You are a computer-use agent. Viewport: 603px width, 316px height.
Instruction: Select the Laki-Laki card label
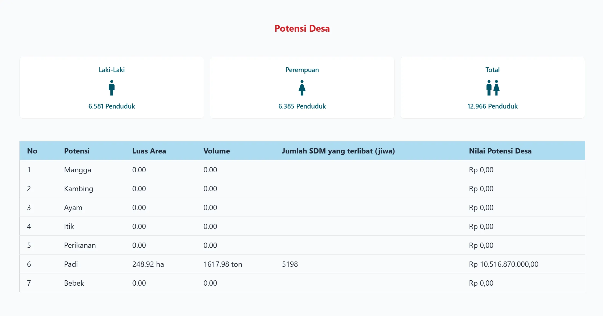[x=112, y=70]
